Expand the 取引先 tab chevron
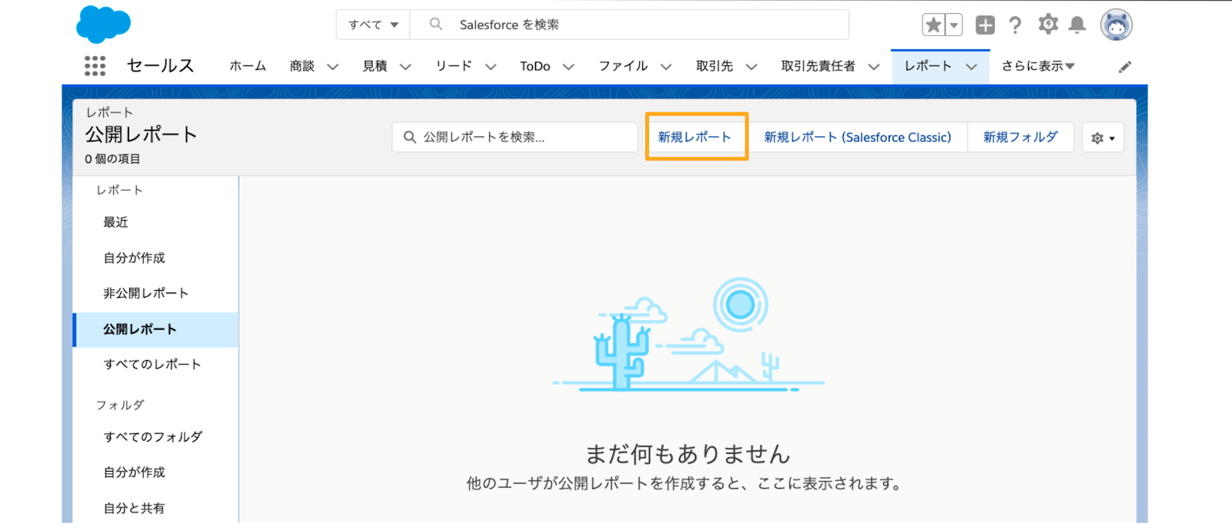 pos(752,67)
